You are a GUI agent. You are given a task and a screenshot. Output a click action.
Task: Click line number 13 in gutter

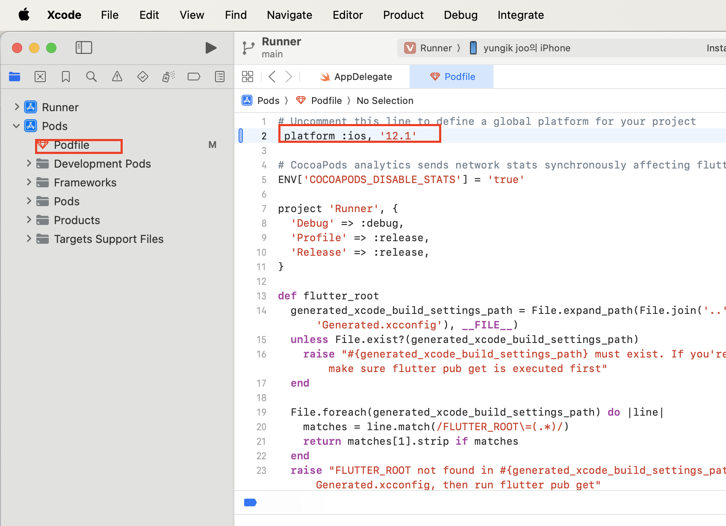(261, 296)
